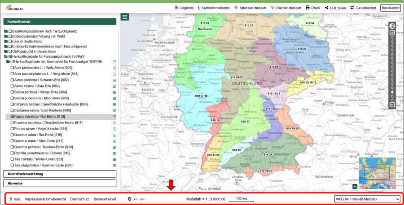Screen dimensions: 404x205
Task: Open options menu for Alnus incana layer
Action: [x=114, y=86]
